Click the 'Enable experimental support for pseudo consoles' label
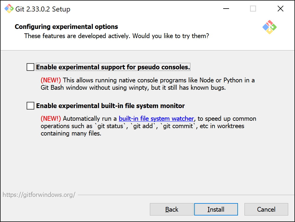This screenshot has height=222, width=295. (x=113, y=67)
